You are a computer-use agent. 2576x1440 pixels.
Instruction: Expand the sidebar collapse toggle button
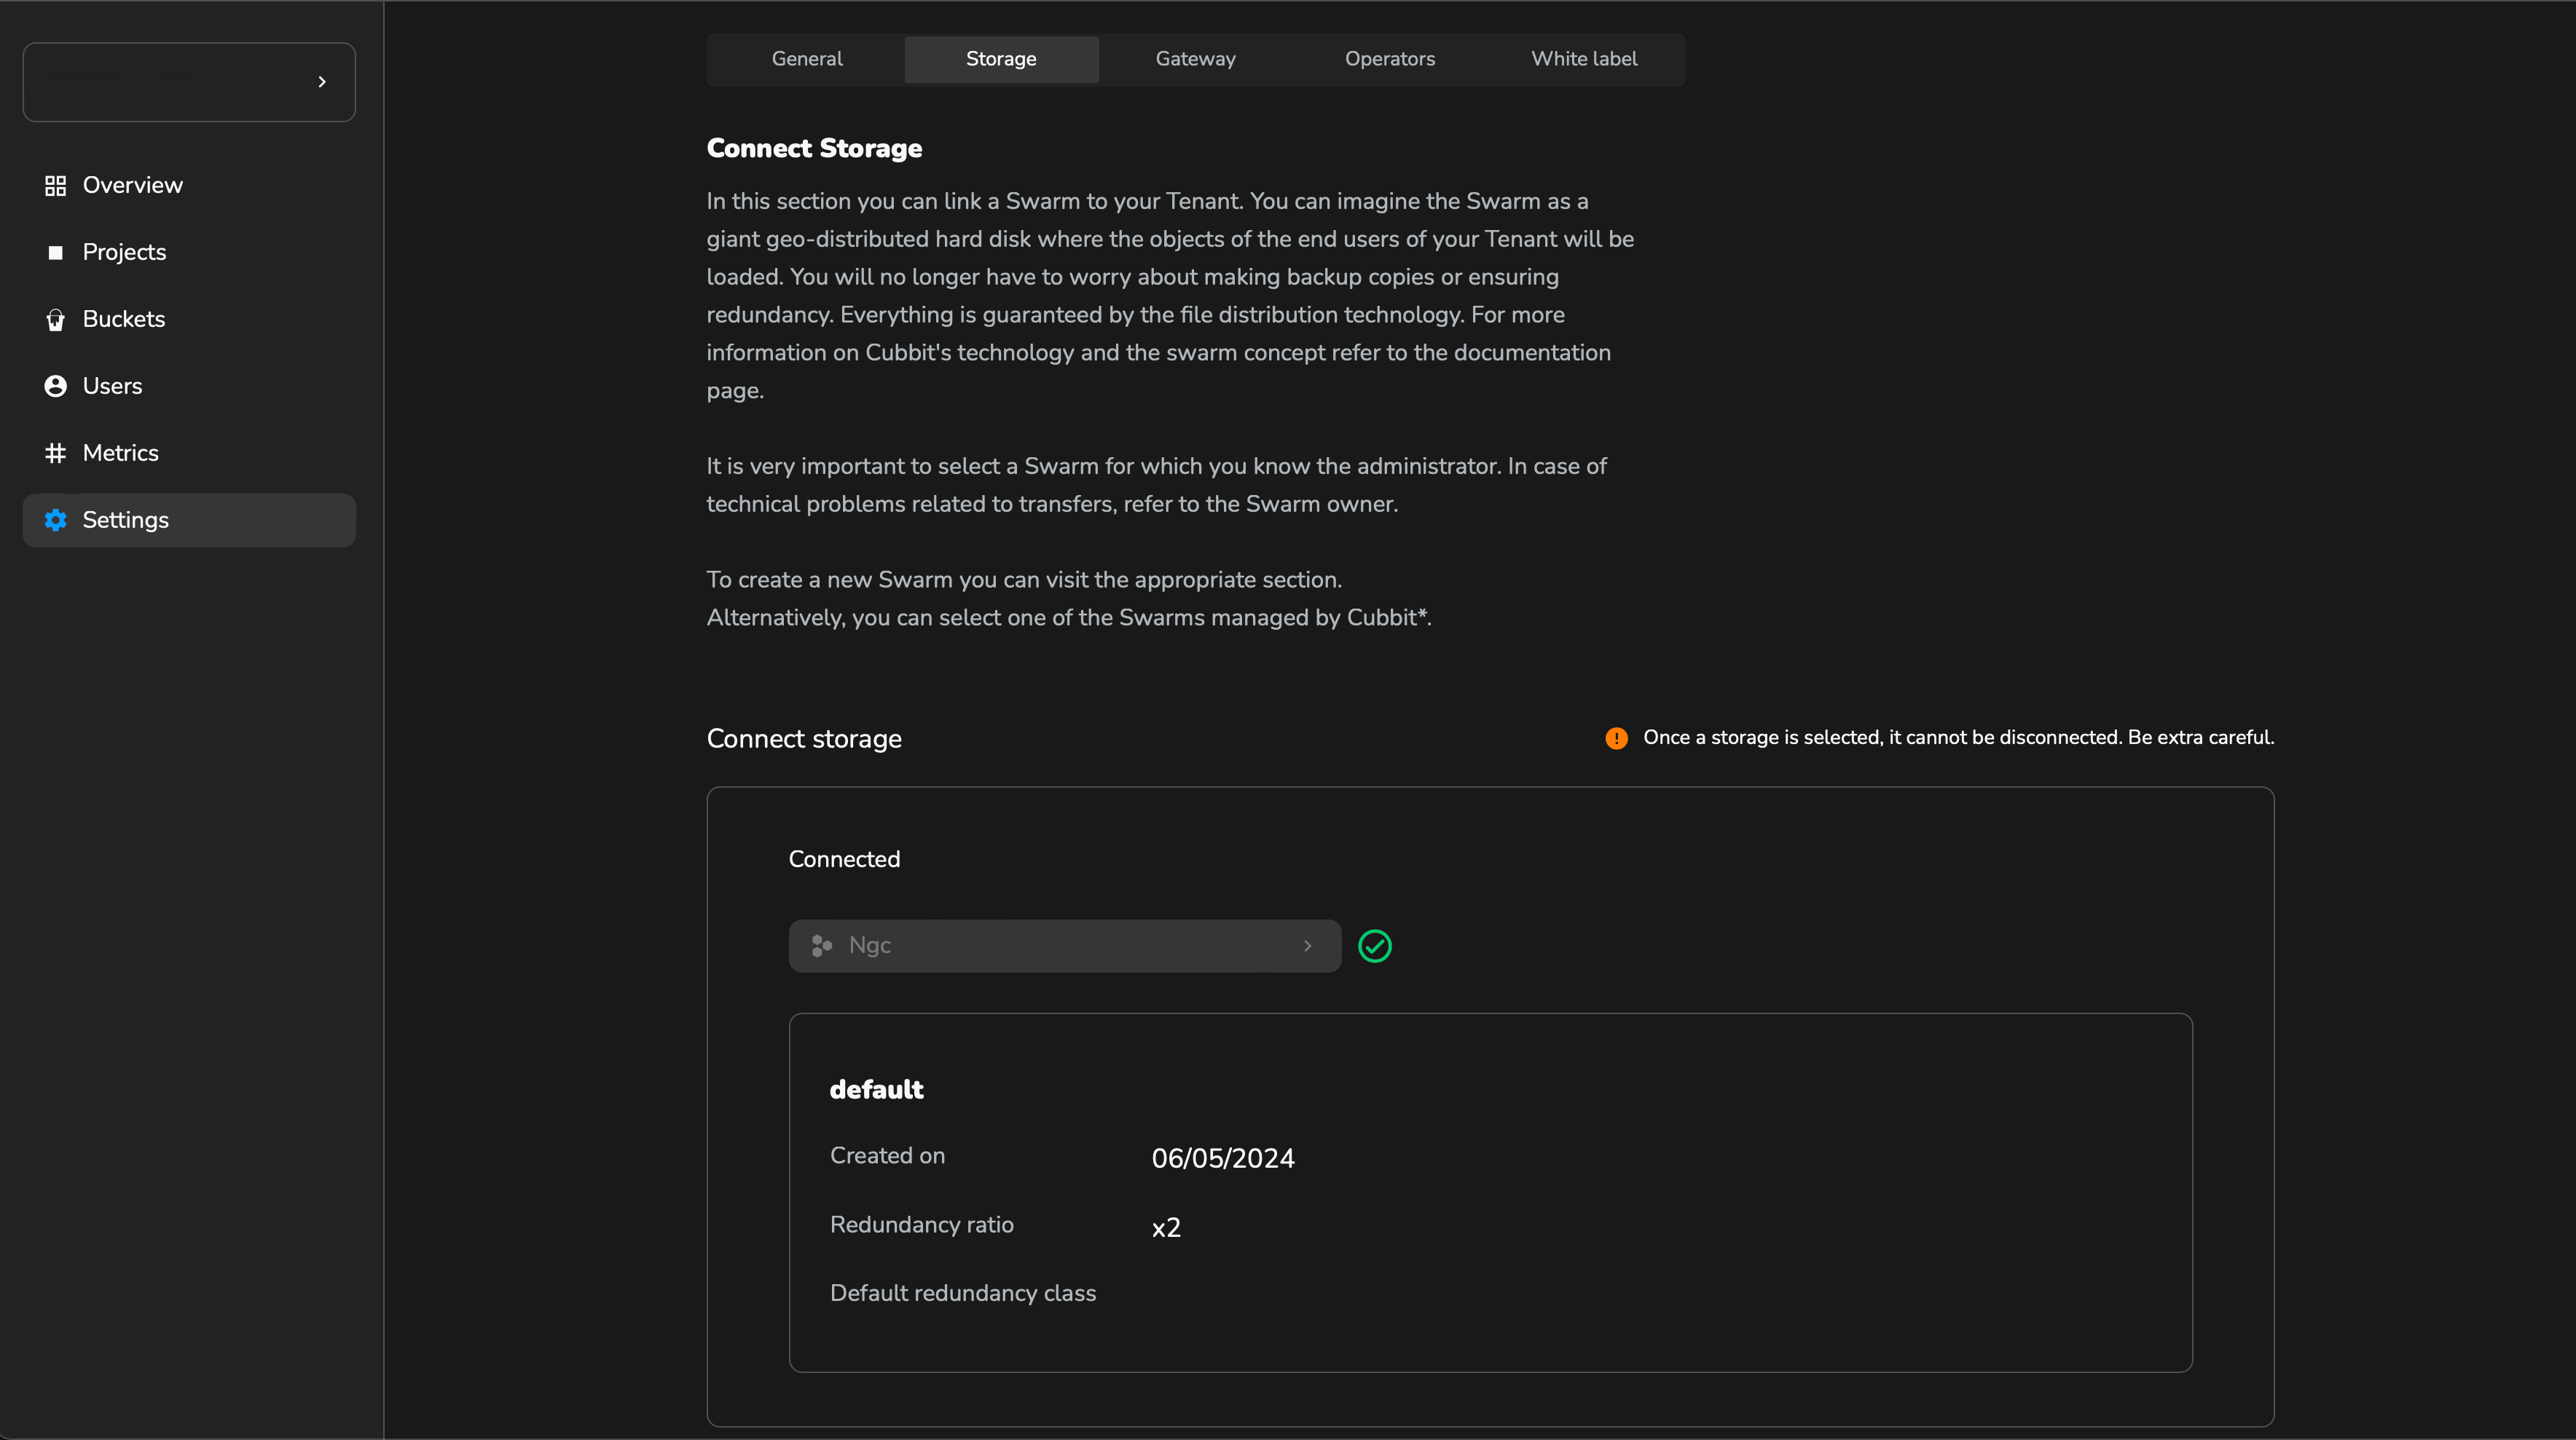(322, 82)
